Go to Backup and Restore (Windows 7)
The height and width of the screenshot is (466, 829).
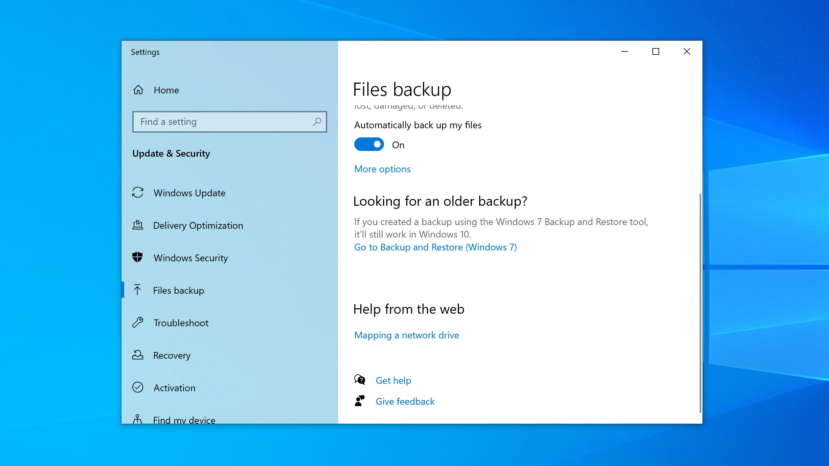435,247
